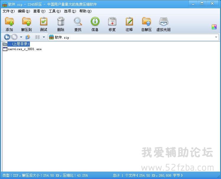Go back with the blue back arrow
The height and width of the screenshot is (179, 221).
[7, 37]
